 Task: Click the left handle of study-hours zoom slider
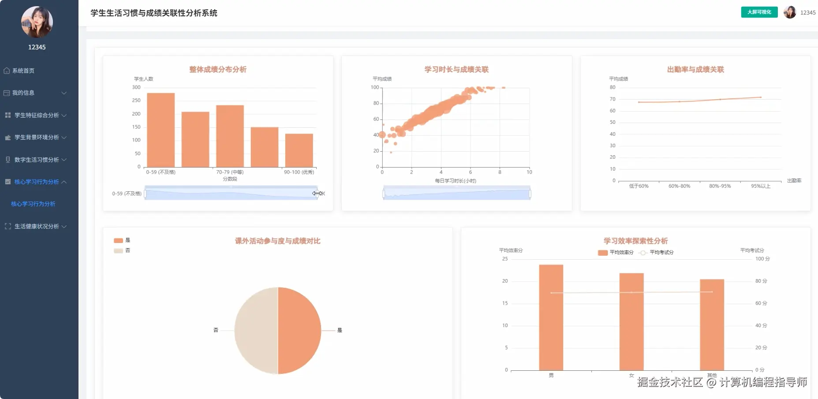point(384,194)
